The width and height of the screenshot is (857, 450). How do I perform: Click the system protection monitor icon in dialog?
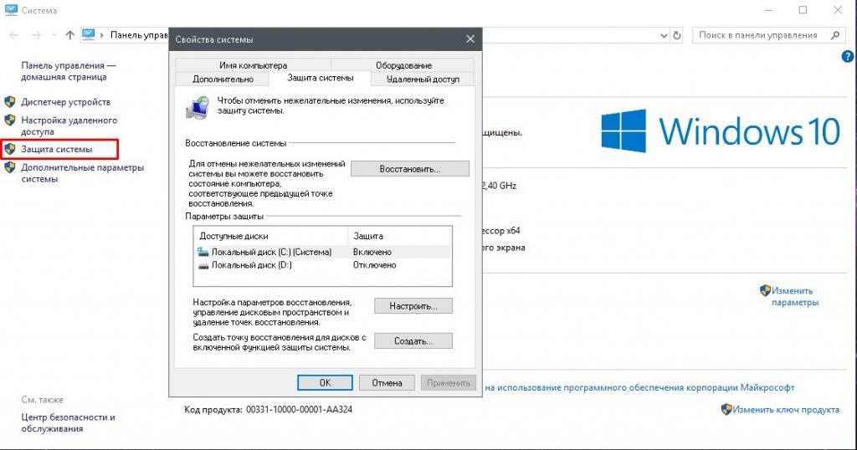198,107
